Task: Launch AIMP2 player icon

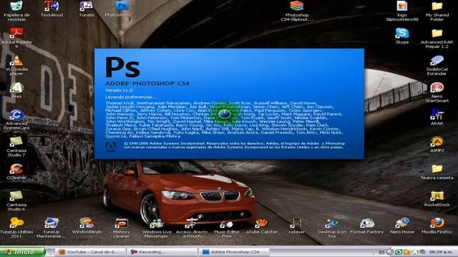Action: (x=437, y=142)
